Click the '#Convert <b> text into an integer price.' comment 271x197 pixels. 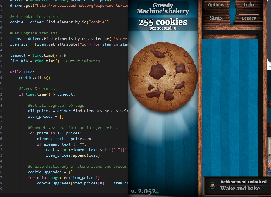tap(73, 128)
